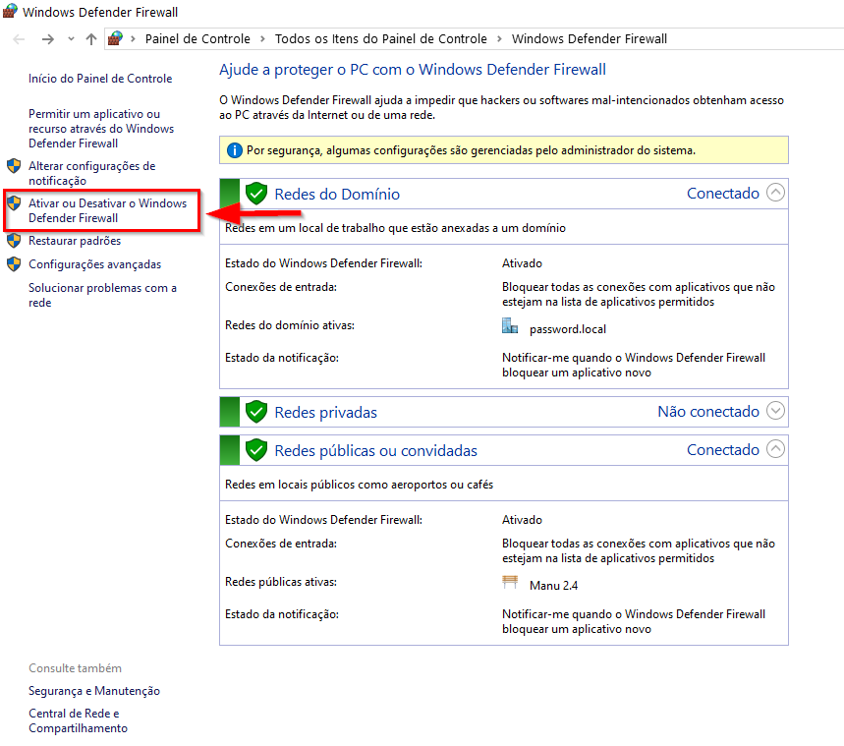Click Redes públicas ou convidadas section title
Screen dimensions: 844x746
point(375,451)
